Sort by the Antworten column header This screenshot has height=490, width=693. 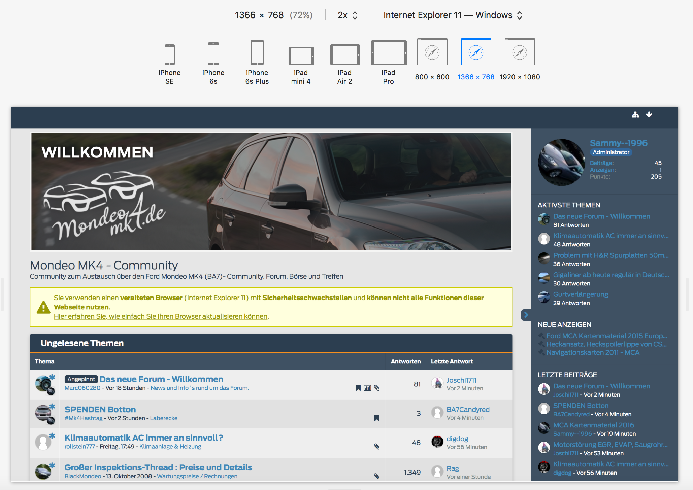point(405,361)
